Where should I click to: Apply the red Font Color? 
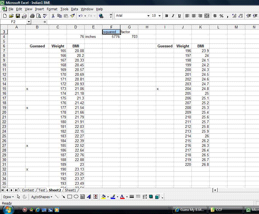(122, 197)
